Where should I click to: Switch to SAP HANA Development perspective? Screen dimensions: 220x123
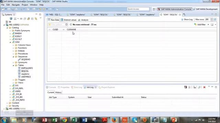pos(205,9)
